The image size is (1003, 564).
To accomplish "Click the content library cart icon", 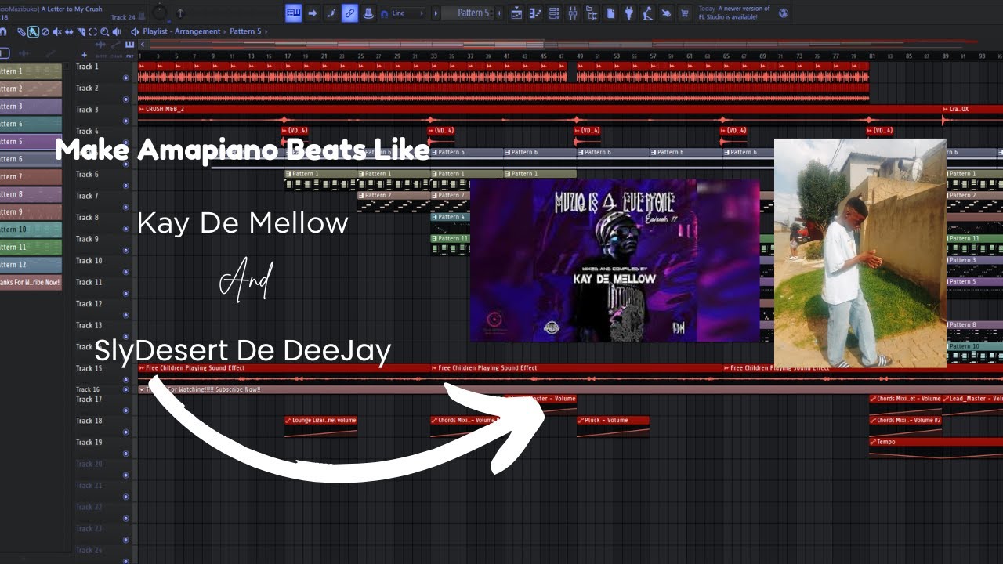I will point(685,13).
